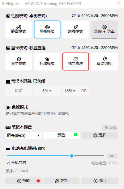Switch to 平衡模式 balanced mode
This screenshot has width=124, height=189.
[47, 29]
